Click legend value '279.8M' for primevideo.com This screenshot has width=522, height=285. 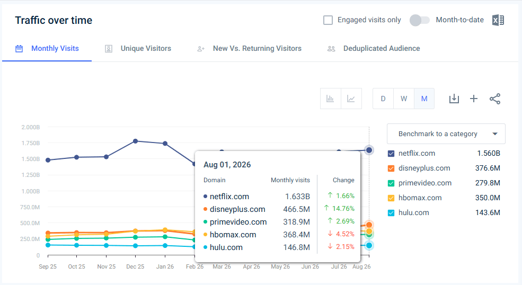tap(488, 183)
